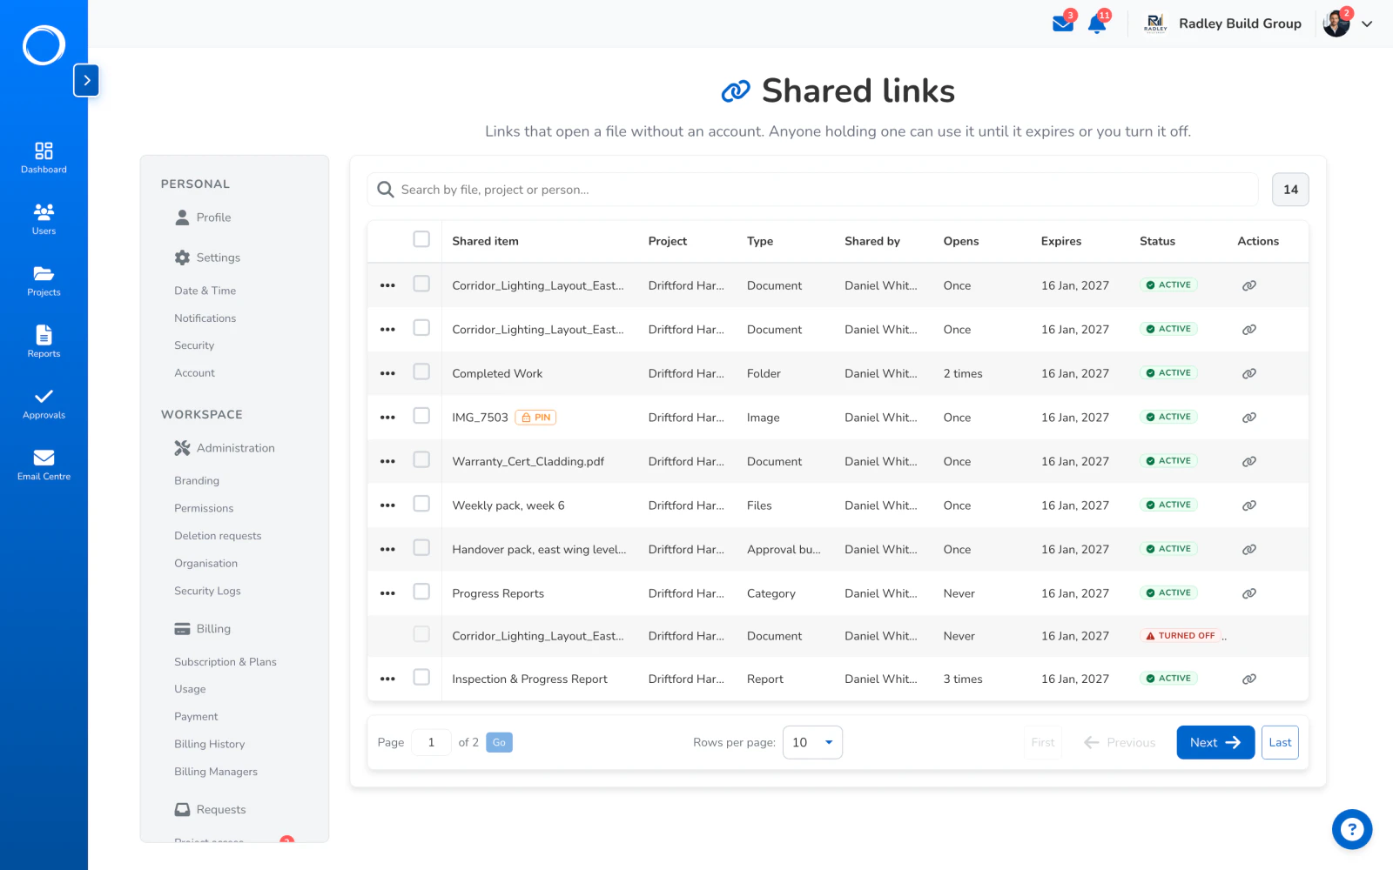The image size is (1393, 870).
Task: Open row menu for Warranty_Cert_Cladding.pdf
Action: pyautogui.click(x=387, y=461)
